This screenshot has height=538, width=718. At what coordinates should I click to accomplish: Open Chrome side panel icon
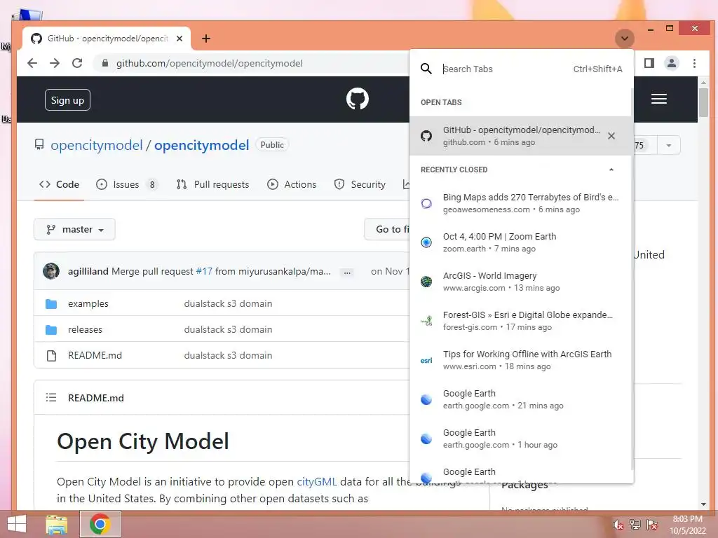(649, 63)
